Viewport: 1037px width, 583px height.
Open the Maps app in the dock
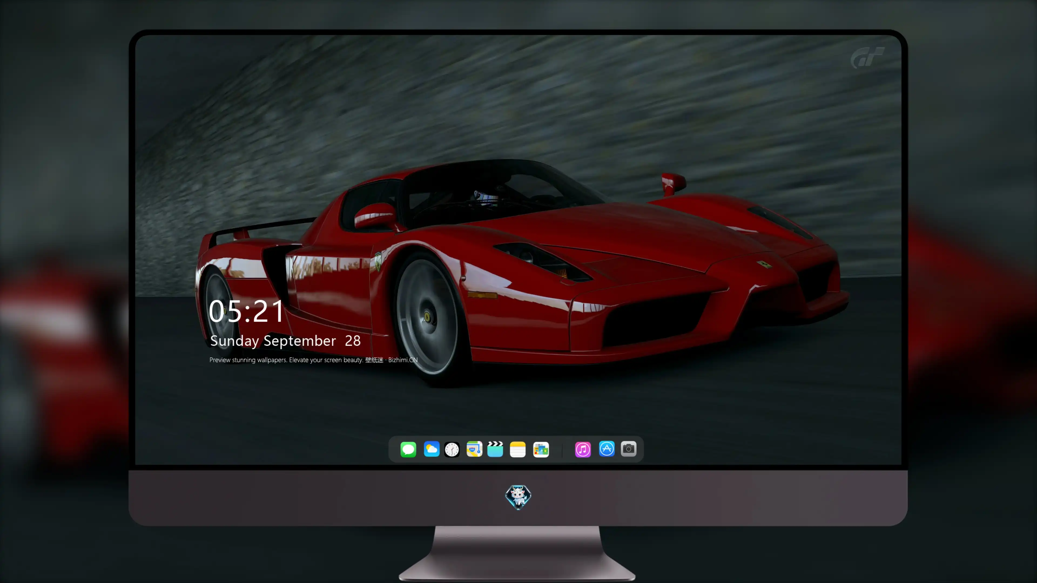474,449
